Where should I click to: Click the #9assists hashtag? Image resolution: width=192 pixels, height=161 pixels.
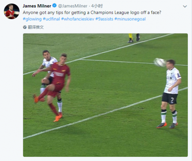(x=104, y=19)
